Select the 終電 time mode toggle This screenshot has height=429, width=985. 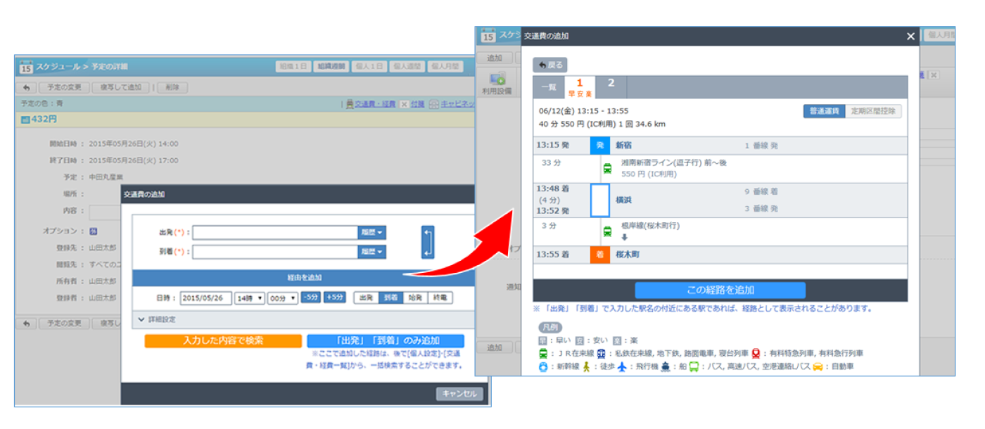440,297
